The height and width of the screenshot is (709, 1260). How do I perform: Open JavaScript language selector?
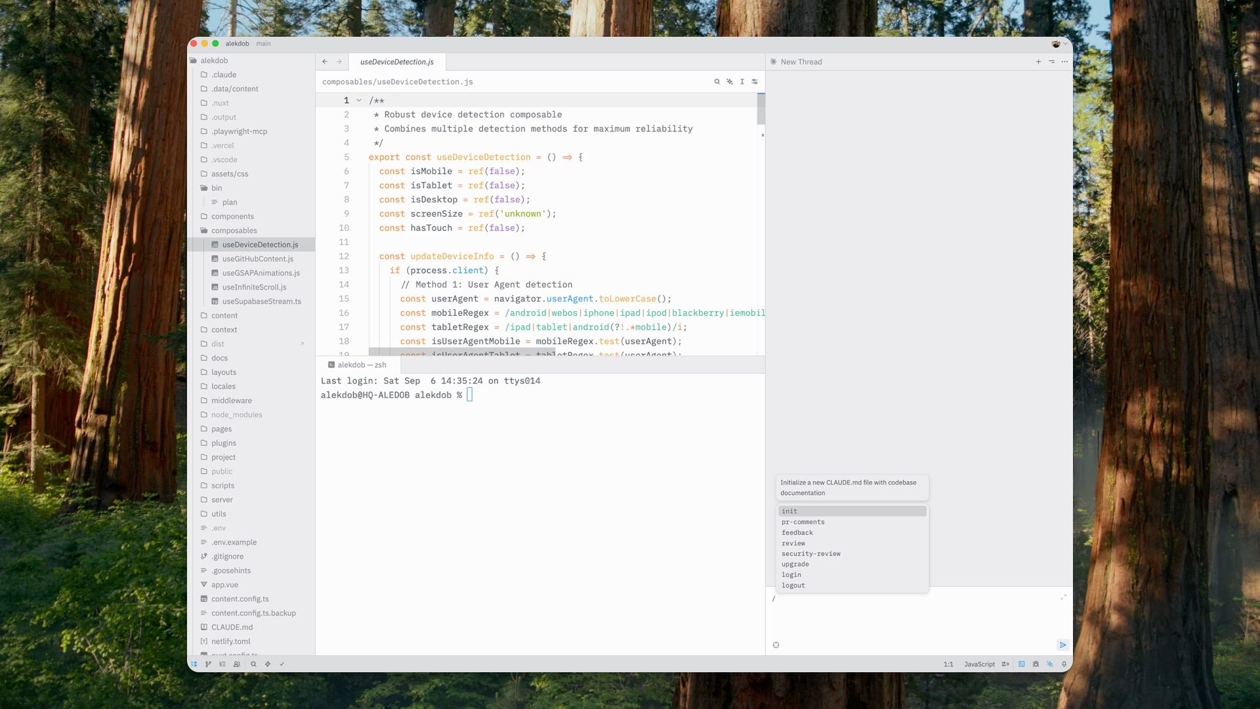click(979, 664)
